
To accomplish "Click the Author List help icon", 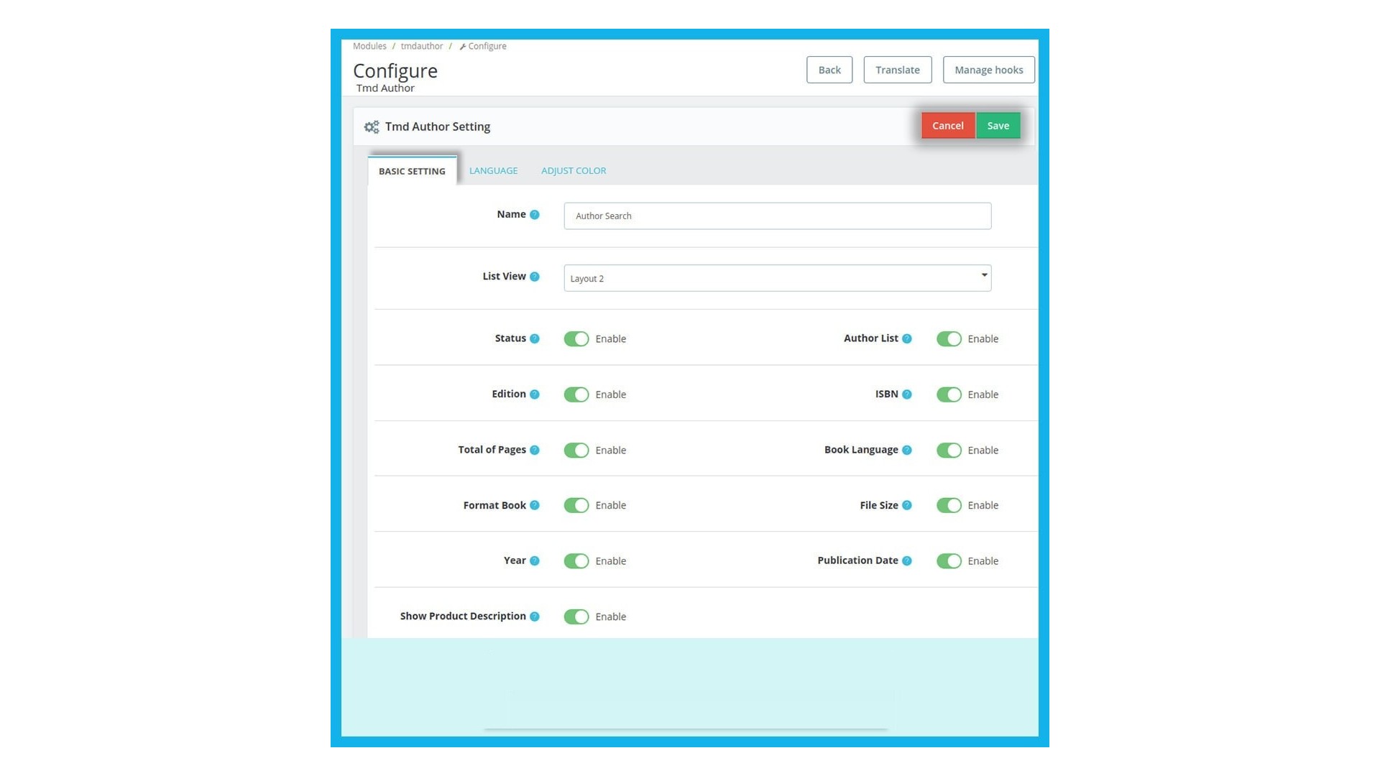I will pyautogui.click(x=906, y=338).
